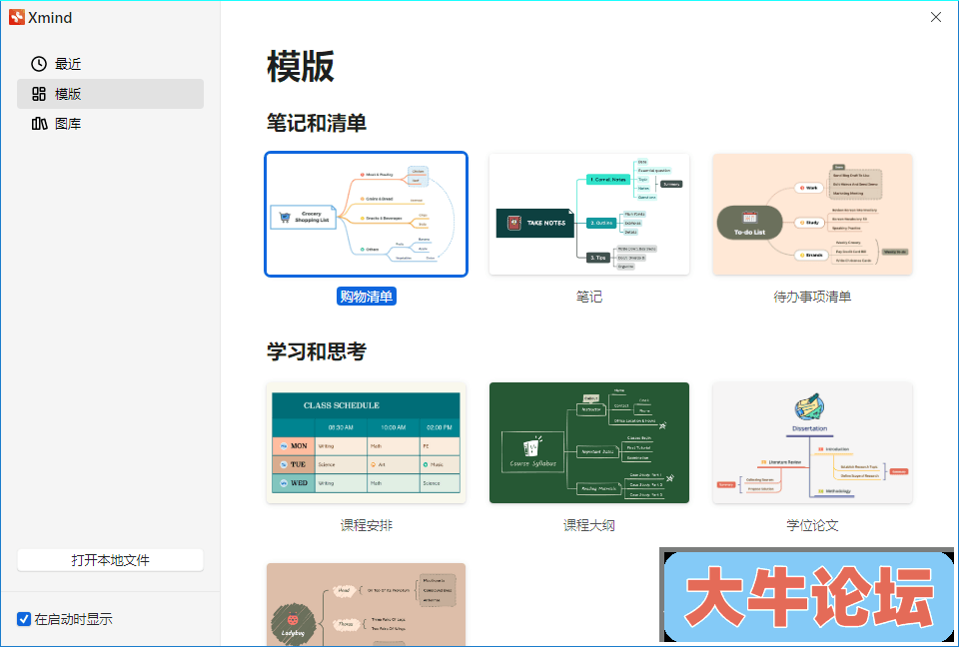Choose the Ladybug template thumbnail

366,604
